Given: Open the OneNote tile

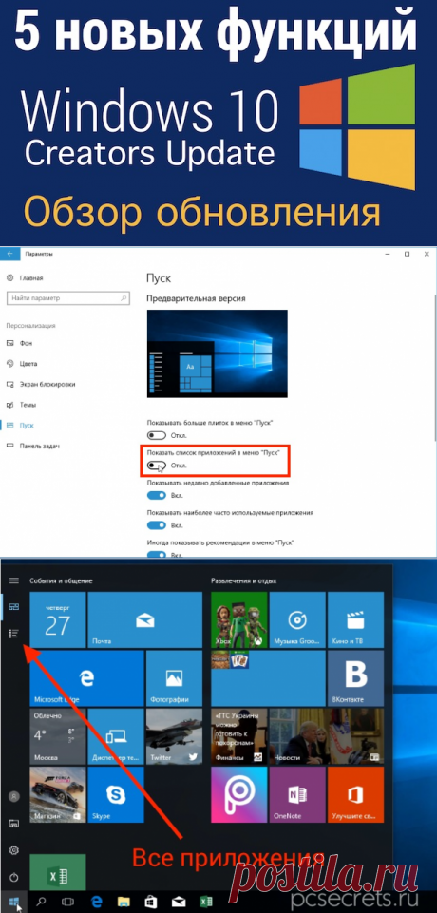Looking at the screenshot, I should tap(297, 794).
